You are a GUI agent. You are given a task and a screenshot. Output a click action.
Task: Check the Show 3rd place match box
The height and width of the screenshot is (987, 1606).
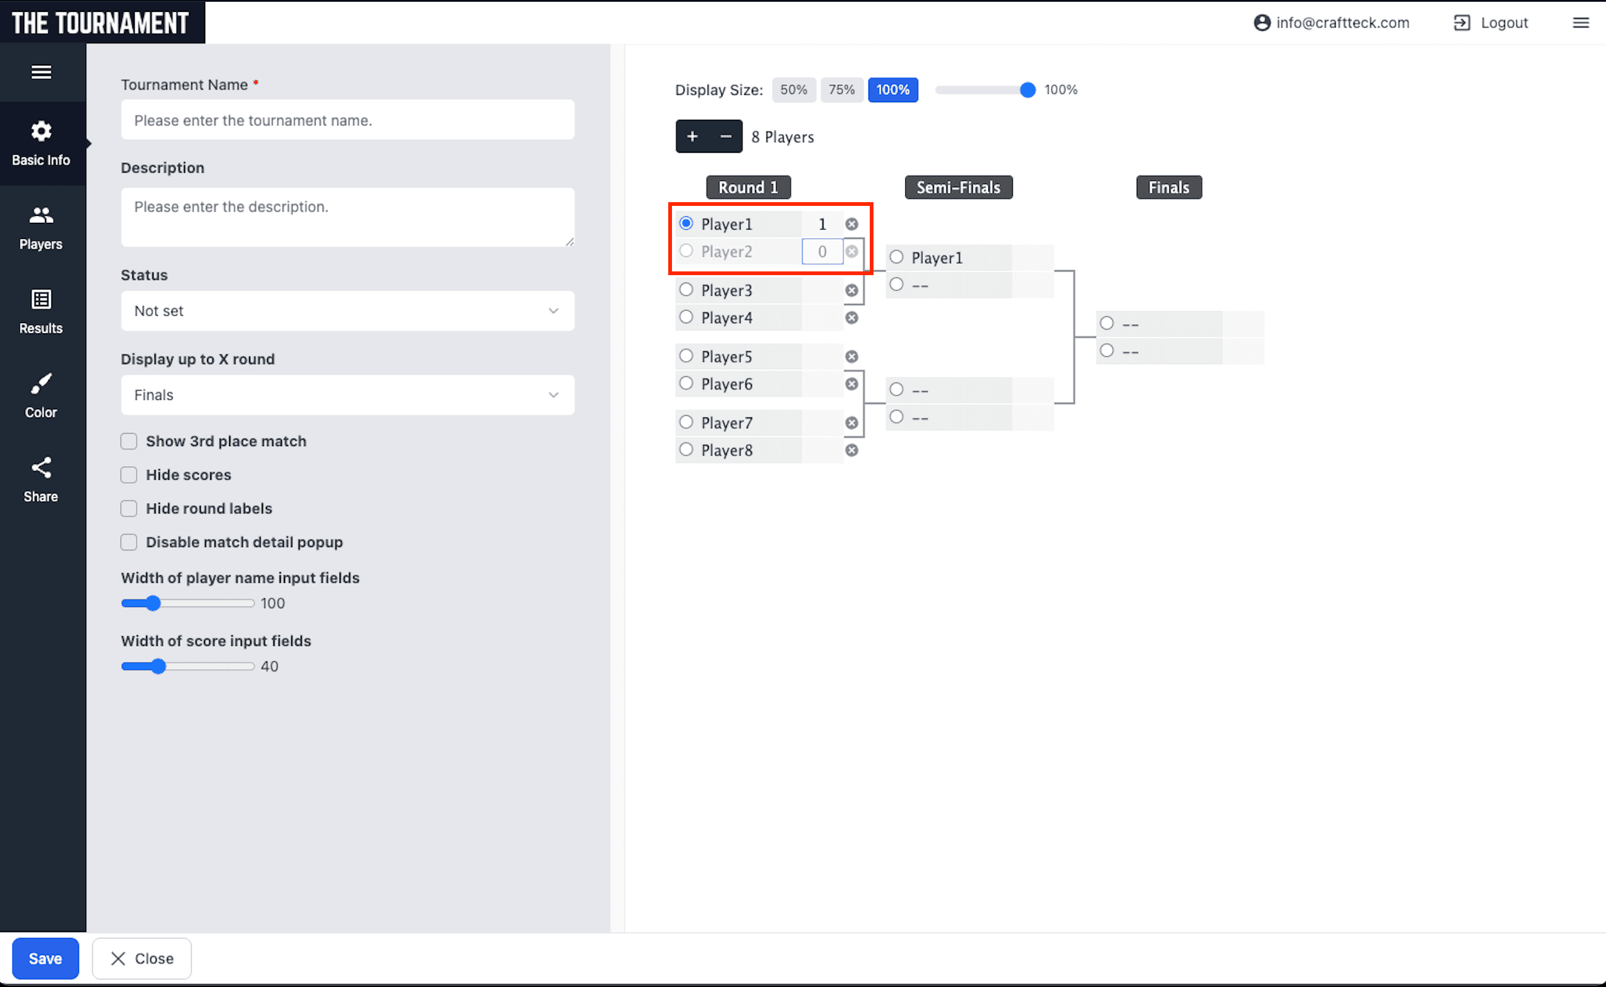click(x=129, y=441)
